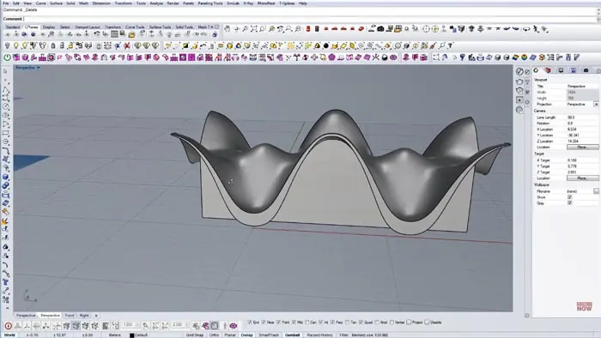601x338 pixels.
Task: Click the purple eye icon in bottom toolbar
Action: (234, 326)
